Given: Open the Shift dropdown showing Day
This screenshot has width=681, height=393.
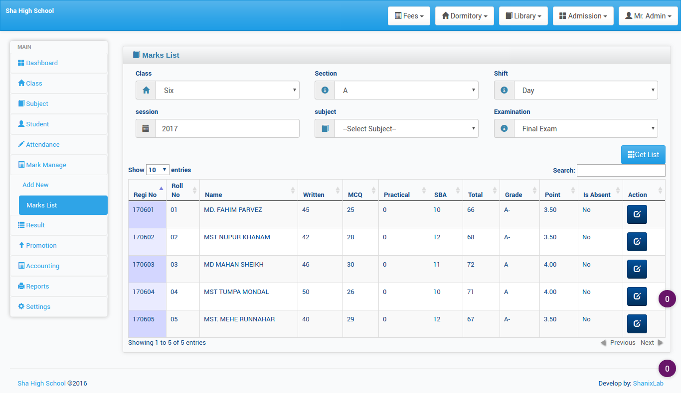Looking at the screenshot, I should (x=586, y=91).
